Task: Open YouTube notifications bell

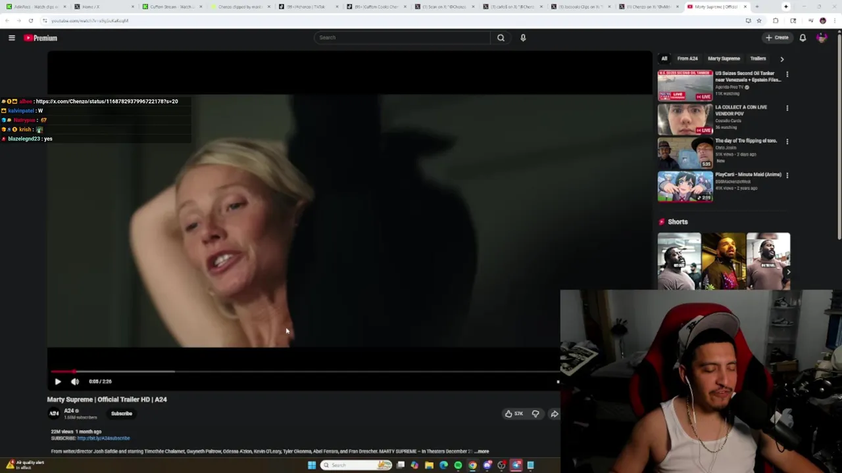Action: [x=803, y=37]
